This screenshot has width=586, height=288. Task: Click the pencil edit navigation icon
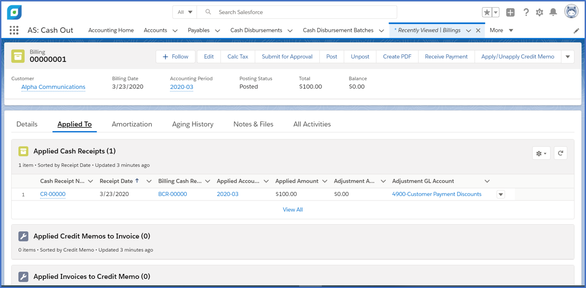[x=576, y=31]
